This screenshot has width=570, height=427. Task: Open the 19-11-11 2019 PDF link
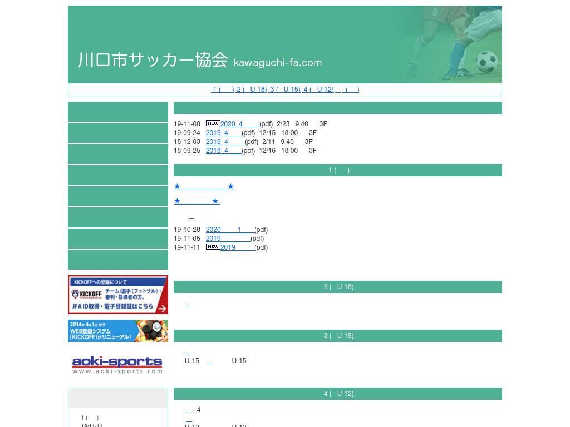click(237, 247)
